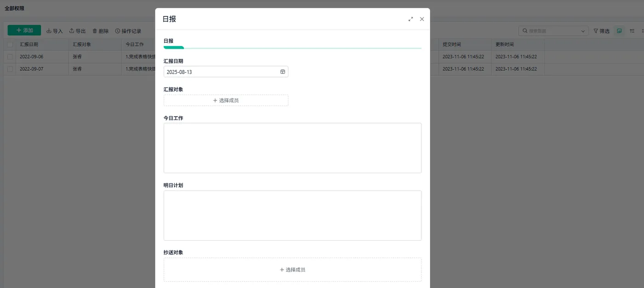The image size is (644, 288).
Task: Click the 删除 trash button
Action: coord(100,31)
